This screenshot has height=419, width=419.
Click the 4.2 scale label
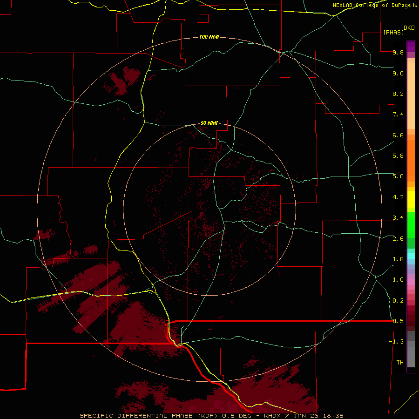tap(398, 197)
